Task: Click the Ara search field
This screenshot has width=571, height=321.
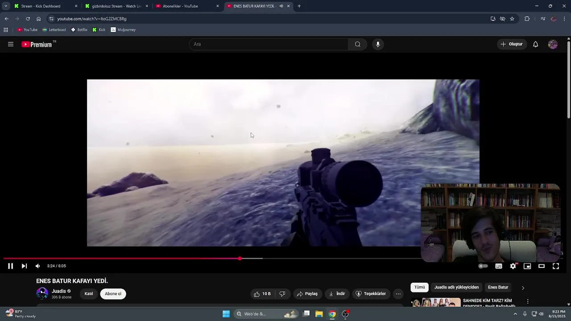Action: tap(269, 44)
